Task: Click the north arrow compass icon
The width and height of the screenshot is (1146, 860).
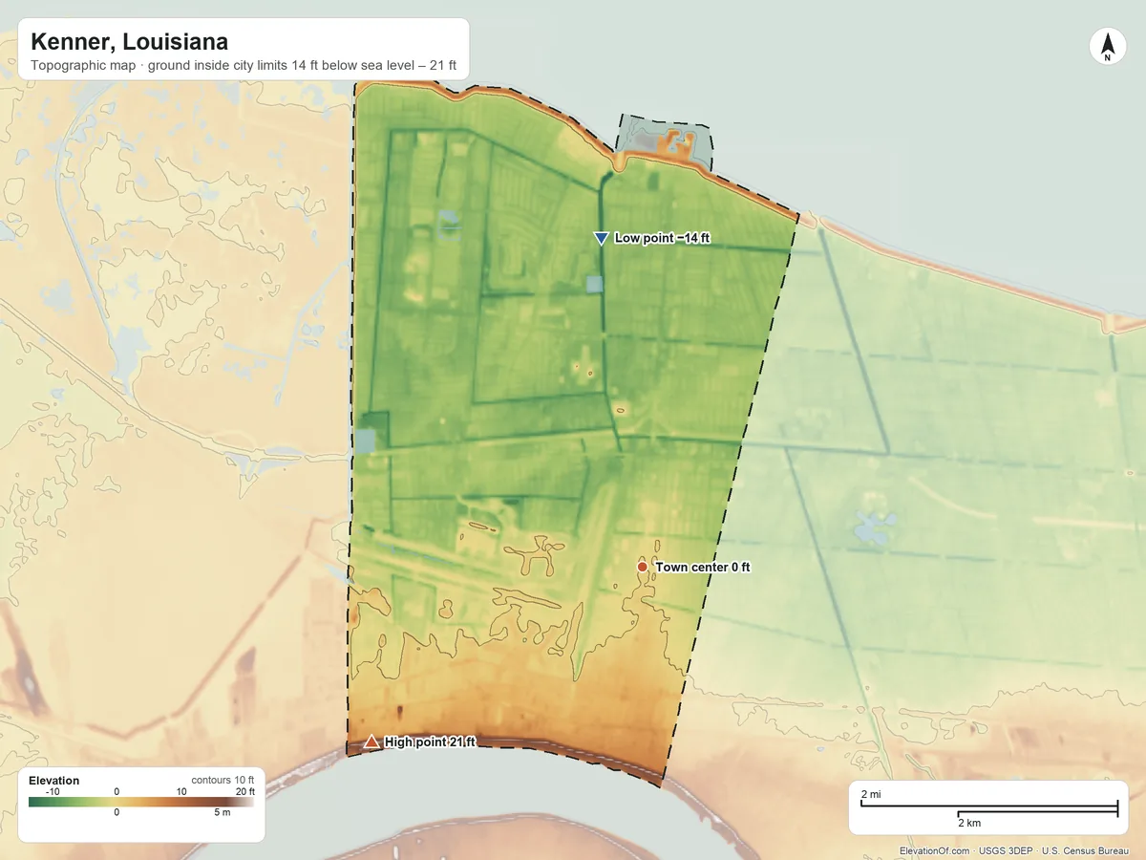Action: pyautogui.click(x=1107, y=47)
